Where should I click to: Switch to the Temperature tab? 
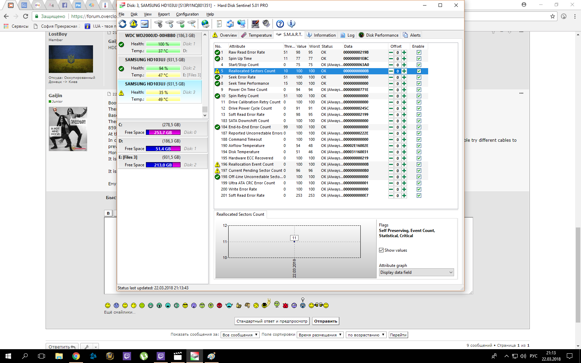coord(257,35)
